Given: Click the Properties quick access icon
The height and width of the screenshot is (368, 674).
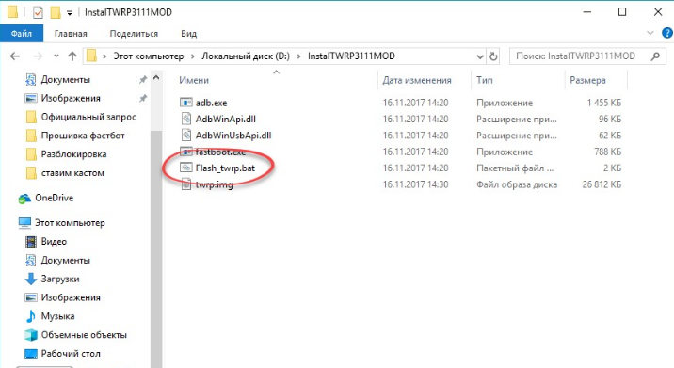Looking at the screenshot, I should [38, 12].
